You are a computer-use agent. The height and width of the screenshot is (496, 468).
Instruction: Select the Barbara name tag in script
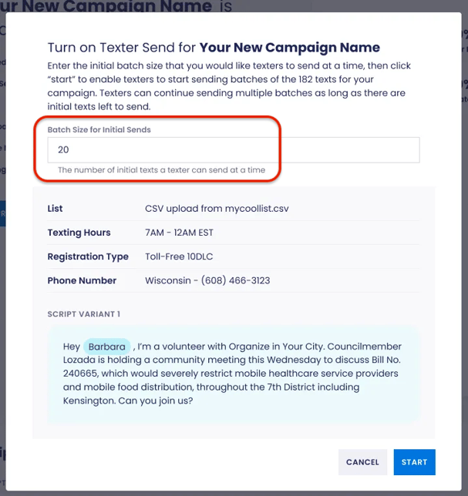click(106, 347)
